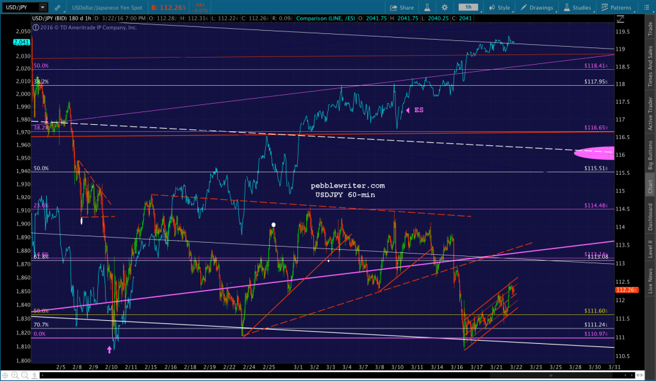The width and height of the screenshot is (656, 381).
Task: Open the flask OnDemand icon
Action: coord(427,8)
